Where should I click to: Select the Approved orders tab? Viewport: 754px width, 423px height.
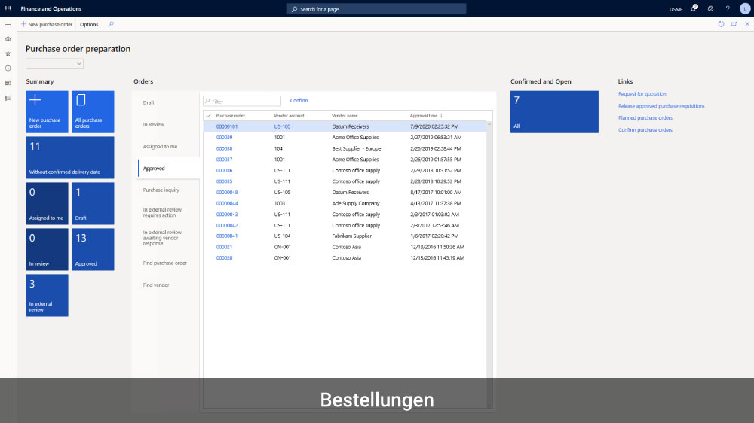[x=169, y=169]
